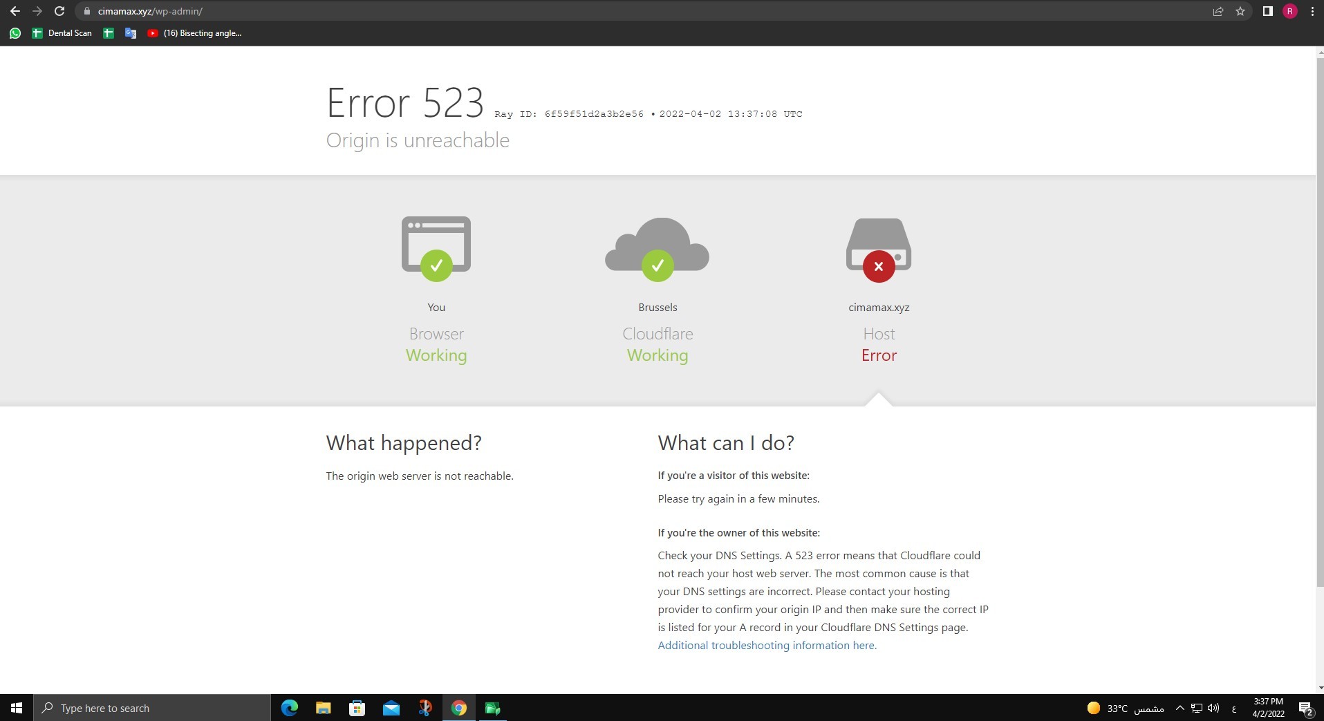The image size is (1324, 721).
Task: Click the Error 523 heading
Action: pos(404,103)
